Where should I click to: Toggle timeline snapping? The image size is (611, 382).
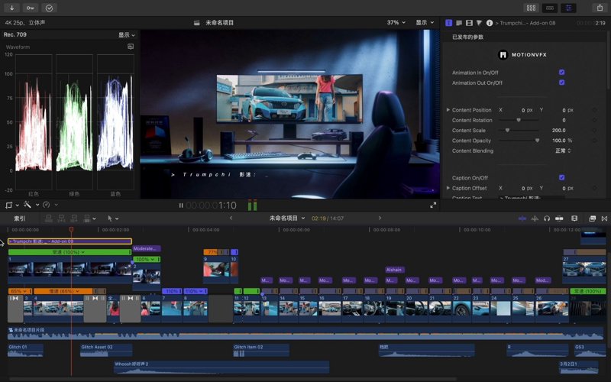[559, 219]
